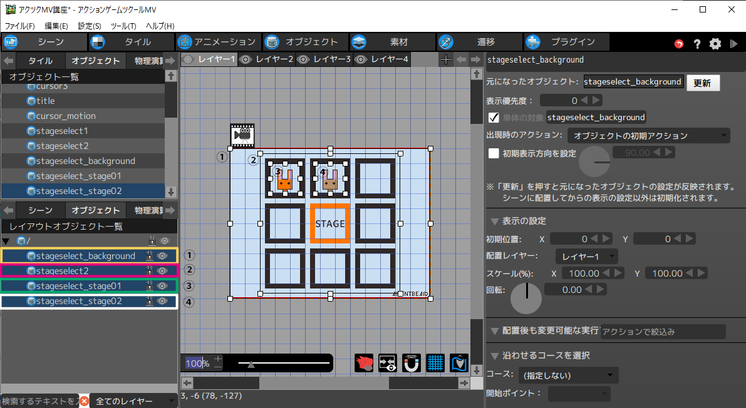Click the red undo arrow icon
746x408 pixels.
(679, 43)
